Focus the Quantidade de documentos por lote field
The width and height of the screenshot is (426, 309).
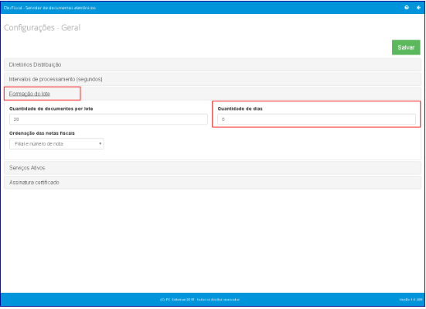point(108,119)
